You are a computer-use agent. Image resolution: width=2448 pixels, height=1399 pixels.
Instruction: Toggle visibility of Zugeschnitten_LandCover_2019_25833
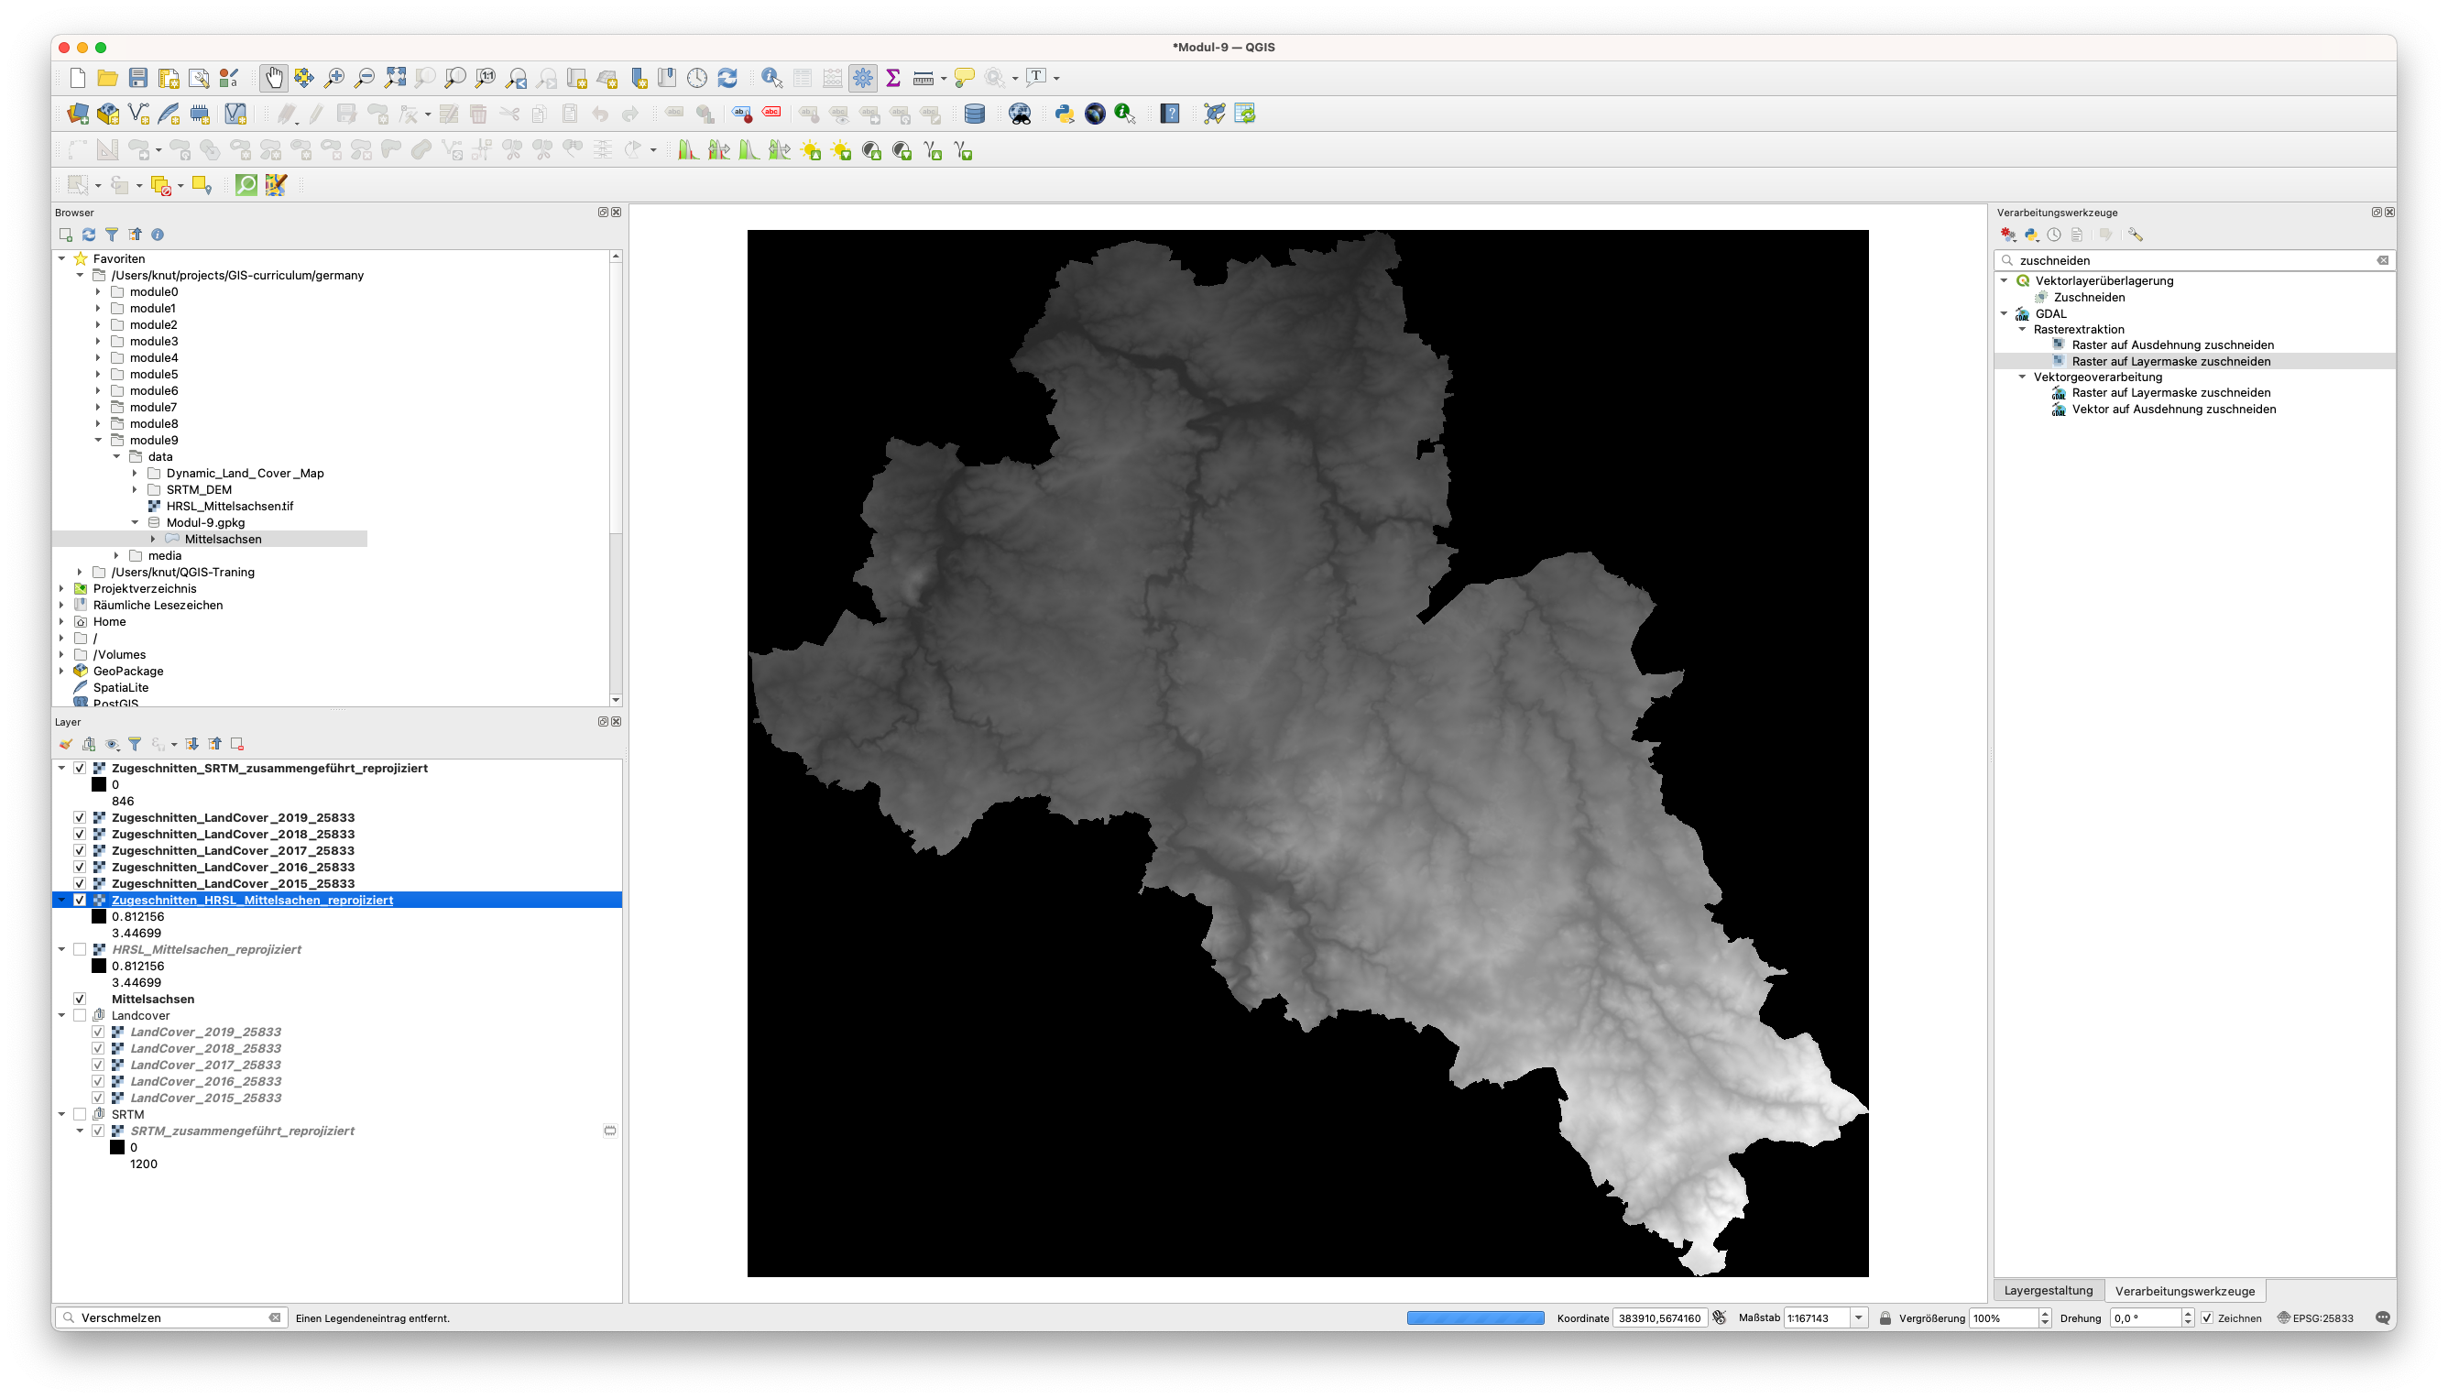coord(80,817)
